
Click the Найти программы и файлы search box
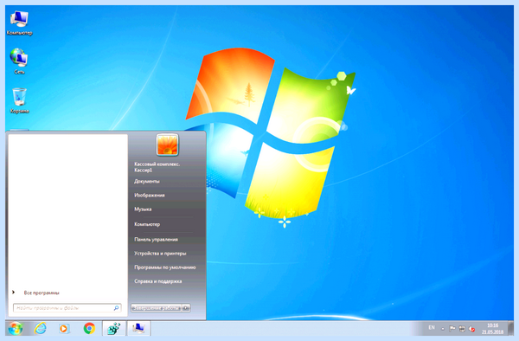[67, 308]
